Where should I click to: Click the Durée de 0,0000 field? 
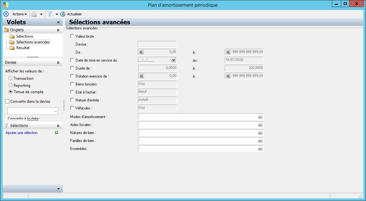click(x=157, y=68)
